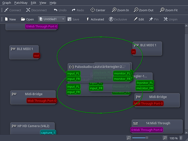This screenshot has height=141, width=188.
Task: Select PulseAudio-Lautstärkeregler-2 monitor_FL port
Action: pos(122,73)
